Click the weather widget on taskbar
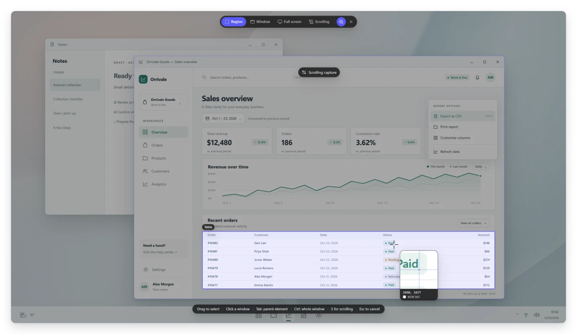The width and height of the screenshot is (577, 334). tap(27, 315)
